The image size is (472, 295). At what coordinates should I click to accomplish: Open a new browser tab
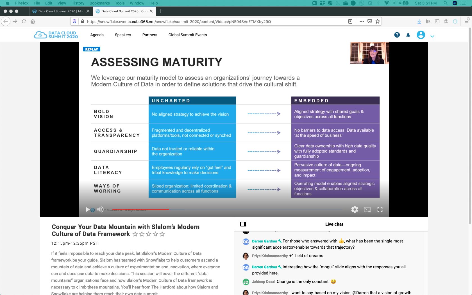pyautogui.click(x=161, y=11)
